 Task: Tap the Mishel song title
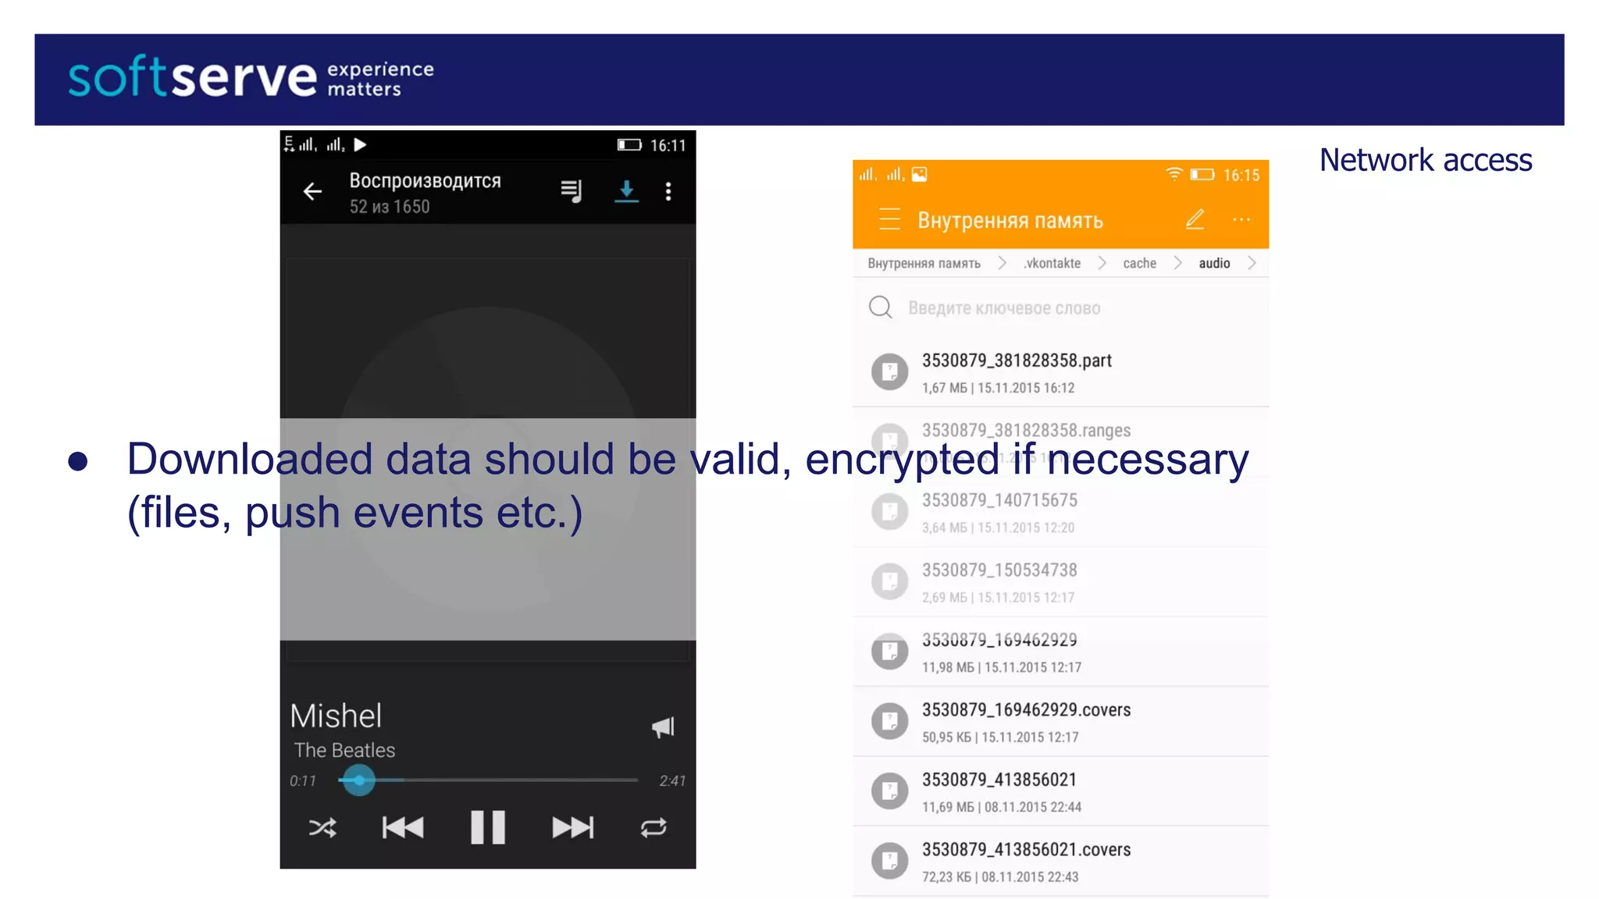tap(336, 716)
